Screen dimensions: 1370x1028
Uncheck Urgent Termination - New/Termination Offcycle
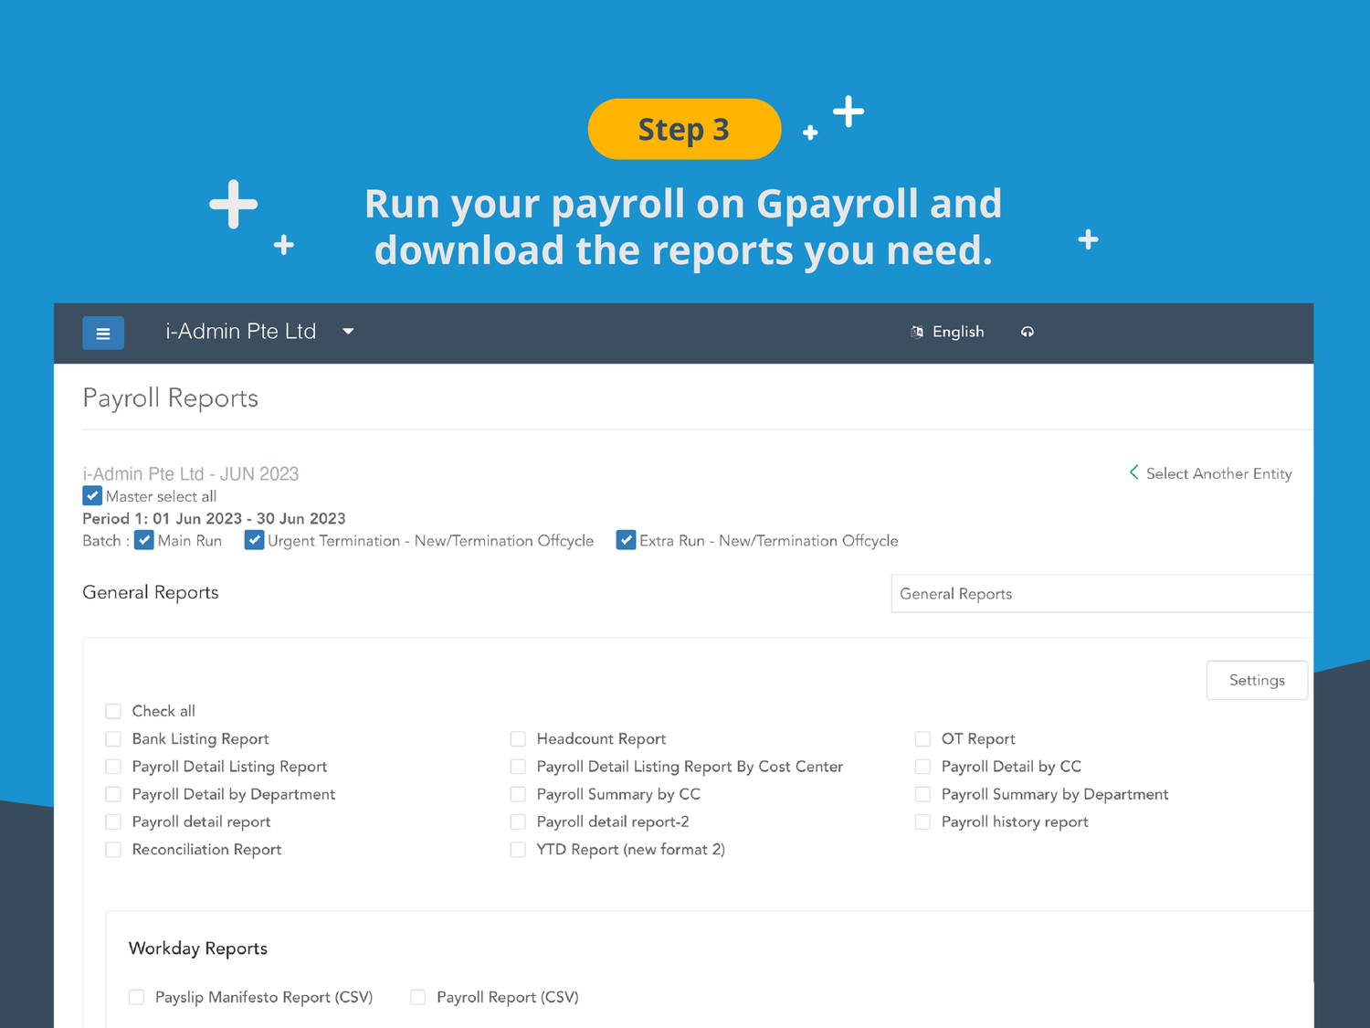(x=255, y=540)
